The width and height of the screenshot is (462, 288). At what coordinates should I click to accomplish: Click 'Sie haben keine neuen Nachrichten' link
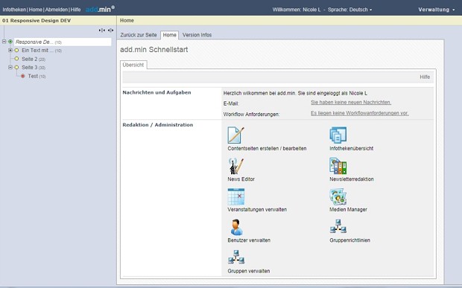[351, 103]
